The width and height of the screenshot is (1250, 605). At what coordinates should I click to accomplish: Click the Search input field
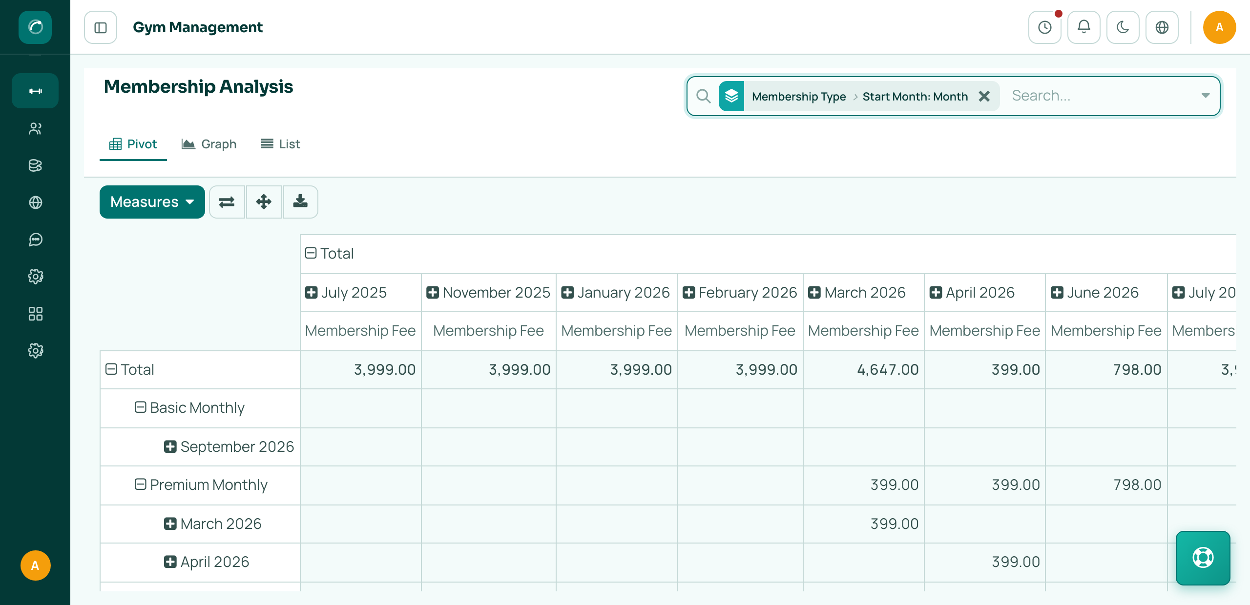(1101, 96)
